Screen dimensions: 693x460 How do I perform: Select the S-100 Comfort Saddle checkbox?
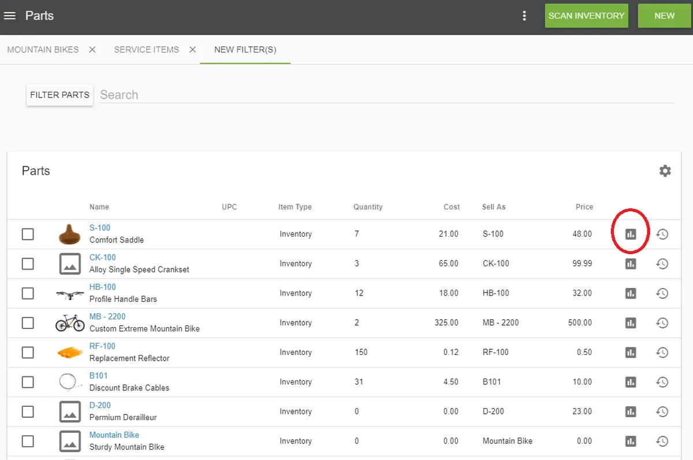pyautogui.click(x=28, y=234)
